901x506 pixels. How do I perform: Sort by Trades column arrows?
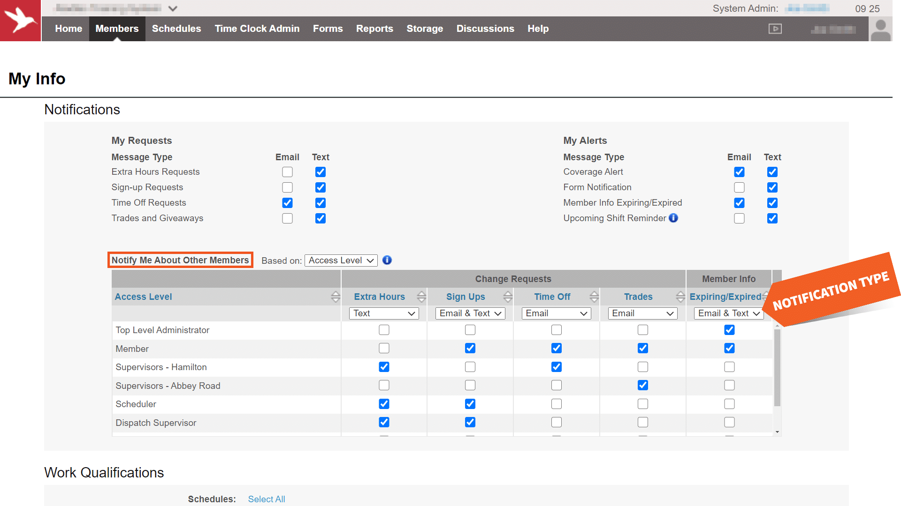(x=680, y=297)
